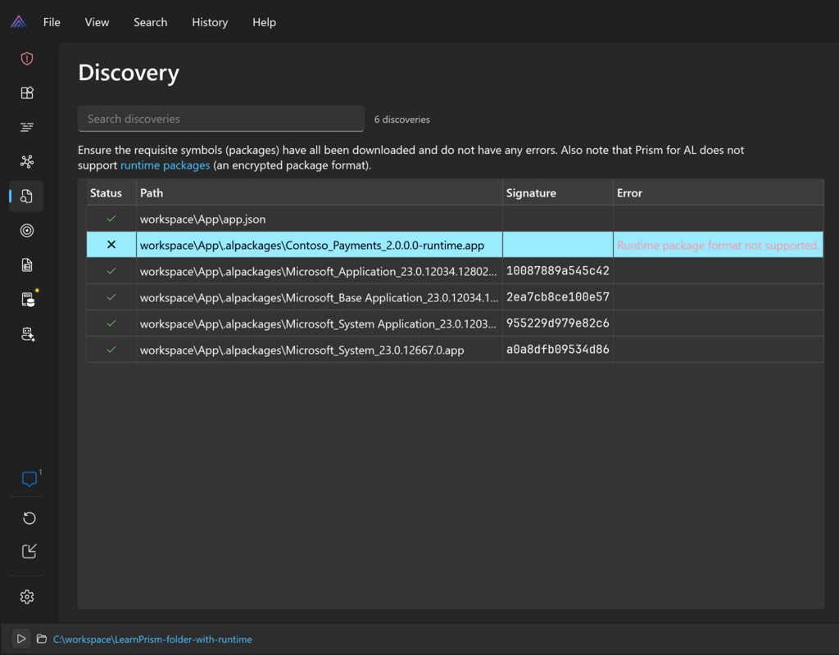Viewport: 839px width, 655px height.
Task: Open the database sidebar icon with yellow dot
Action: coord(28,300)
